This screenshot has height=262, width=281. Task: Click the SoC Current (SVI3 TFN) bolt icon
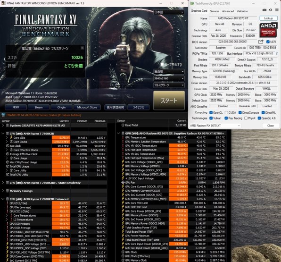point(8,261)
